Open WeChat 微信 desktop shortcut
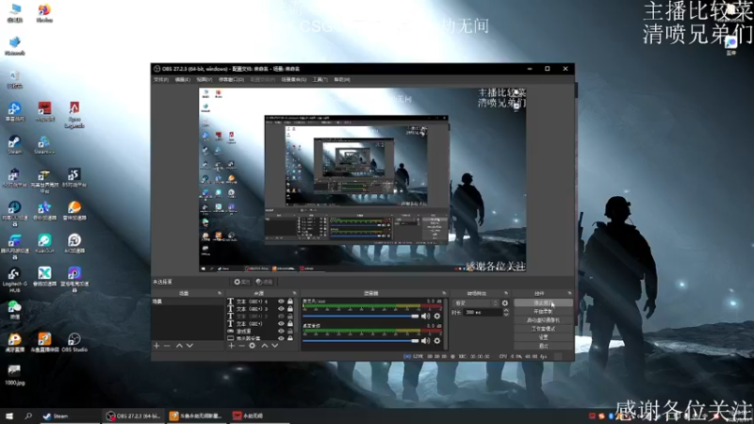The image size is (754, 424). [14, 310]
